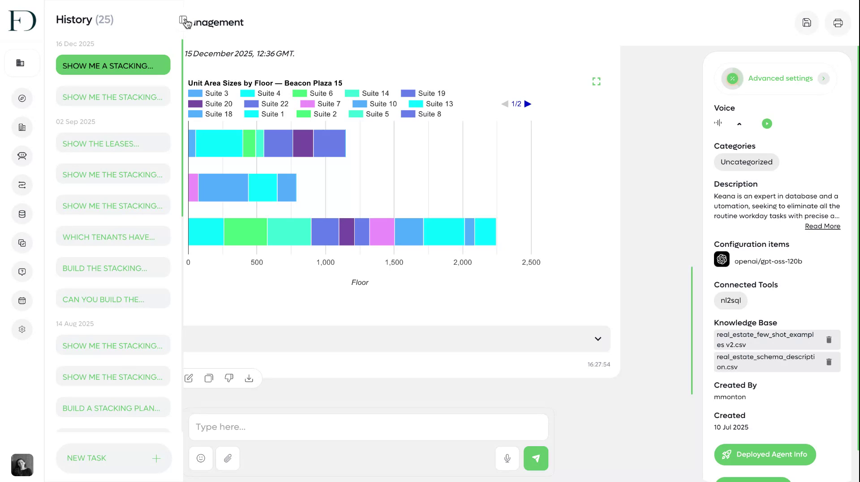Toggle Suite 4 legend series
This screenshot has width=860, height=482.
(260, 93)
